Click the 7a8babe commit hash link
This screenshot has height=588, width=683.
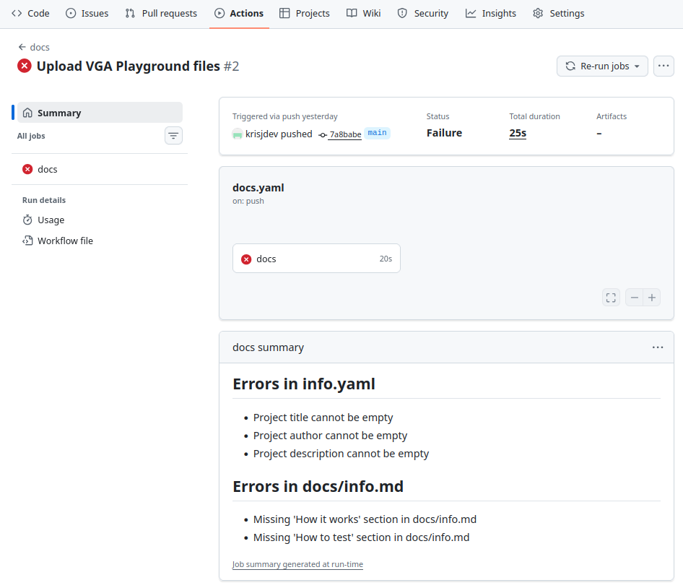[x=345, y=134]
